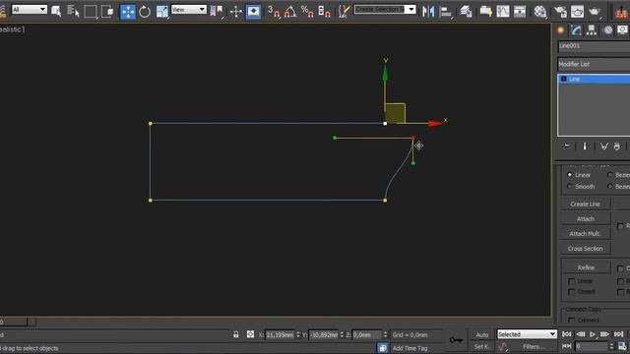Image resolution: width=630 pixels, height=354 pixels.
Task: Click the Pin Stack icon
Action: [x=566, y=147]
